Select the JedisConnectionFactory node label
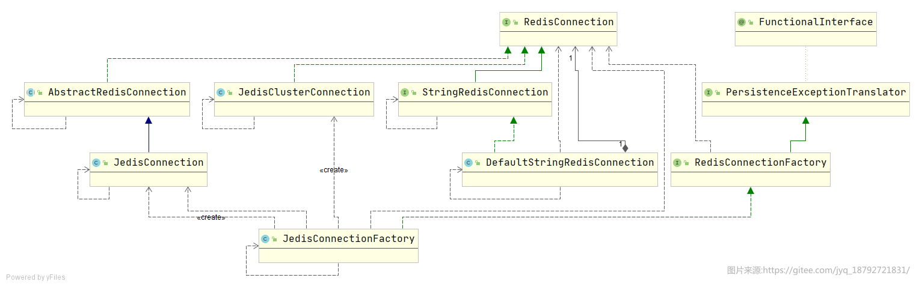 [348, 239]
